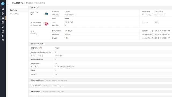Open the shield vulnerabilities icon in sidebar

tap(3, 27)
